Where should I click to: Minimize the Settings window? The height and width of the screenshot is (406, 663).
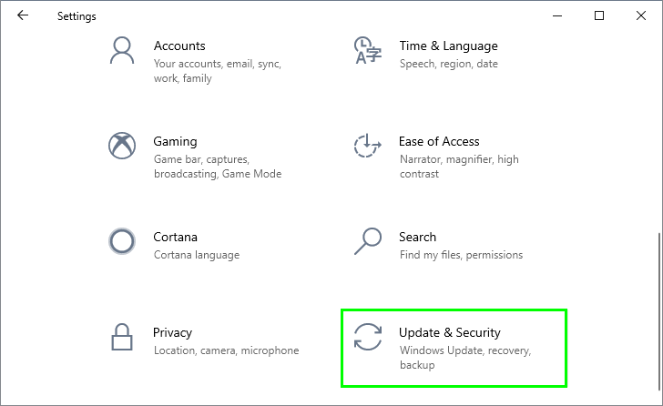(x=557, y=15)
